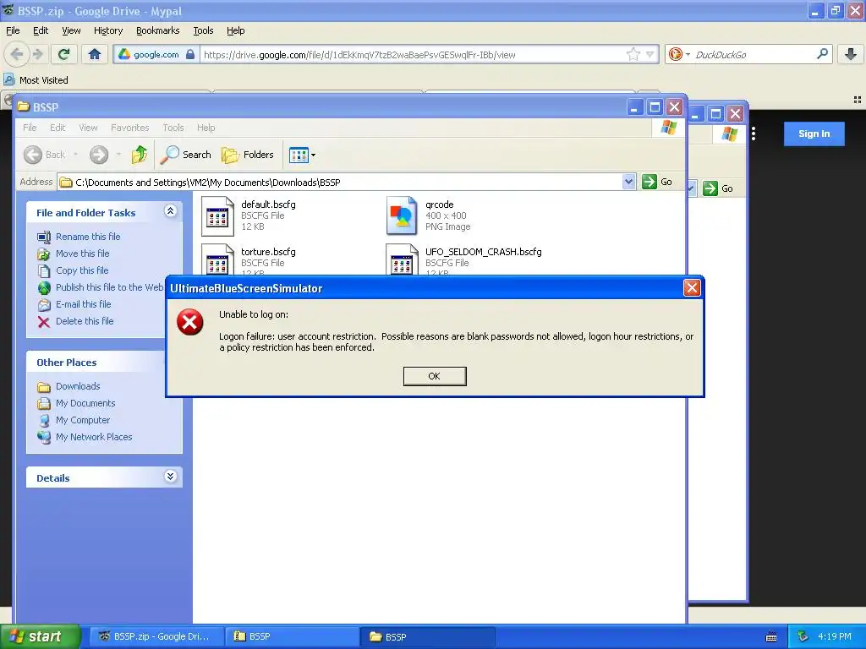This screenshot has height=649, width=866.
Task: Open Explorer Favorites menu in BSSP window
Action: [x=129, y=128]
